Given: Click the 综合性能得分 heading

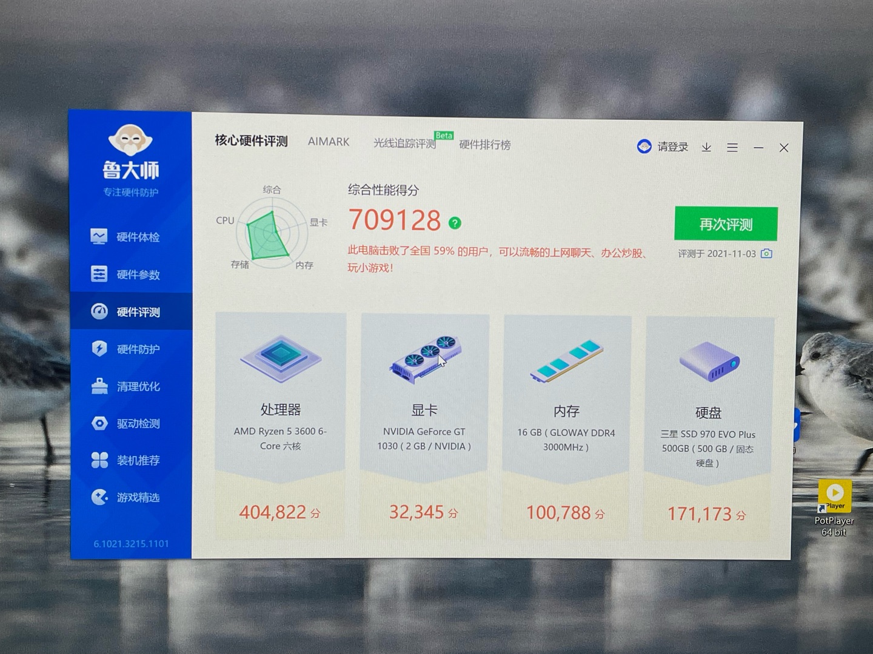Looking at the screenshot, I should tap(383, 190).
